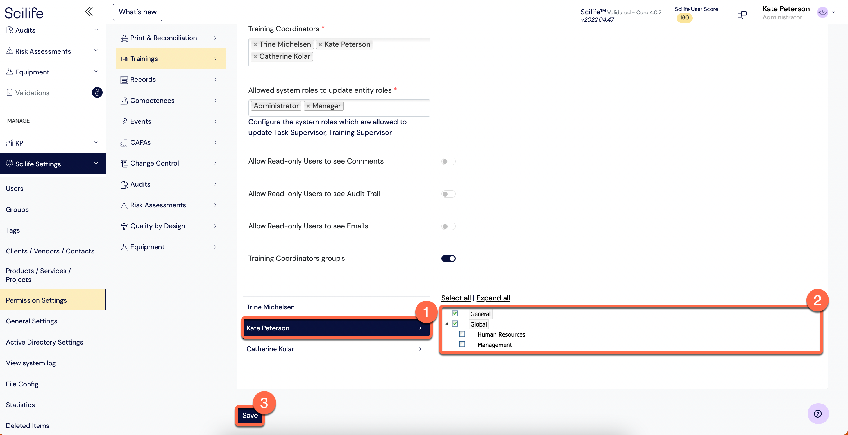Click the Equipment flask icon in submenu
Screen dimensions: 848x435
point(124,247)
